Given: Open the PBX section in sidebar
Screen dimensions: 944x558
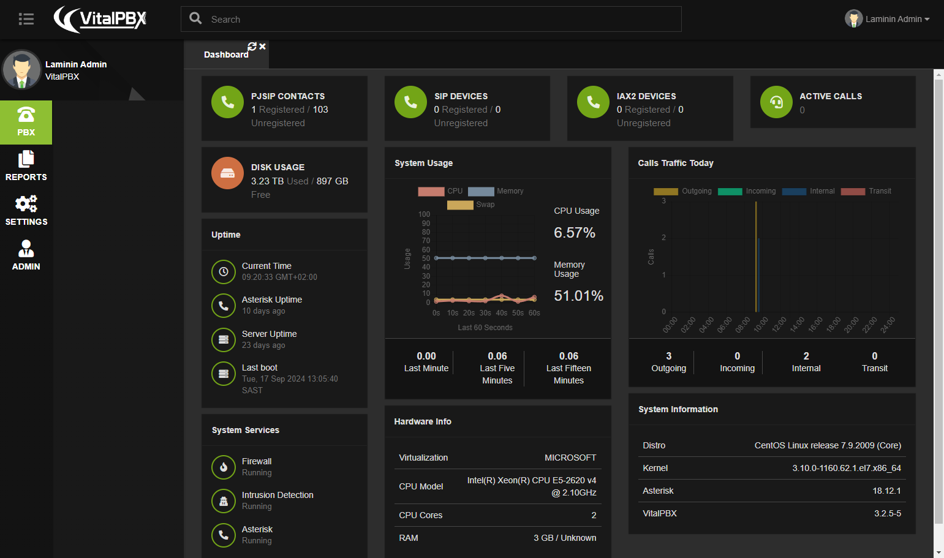Looking at the screenshot, I should [x=26, y=123].
